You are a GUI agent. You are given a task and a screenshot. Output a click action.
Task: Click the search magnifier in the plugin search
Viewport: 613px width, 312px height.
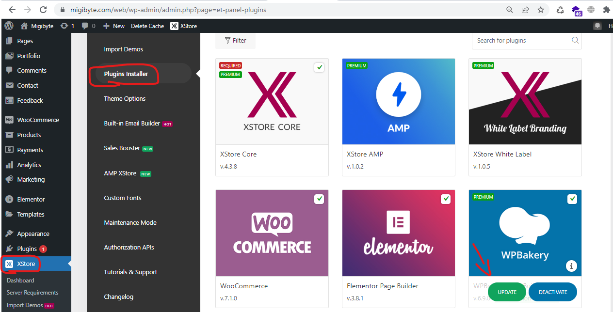(x=575, y=40)
